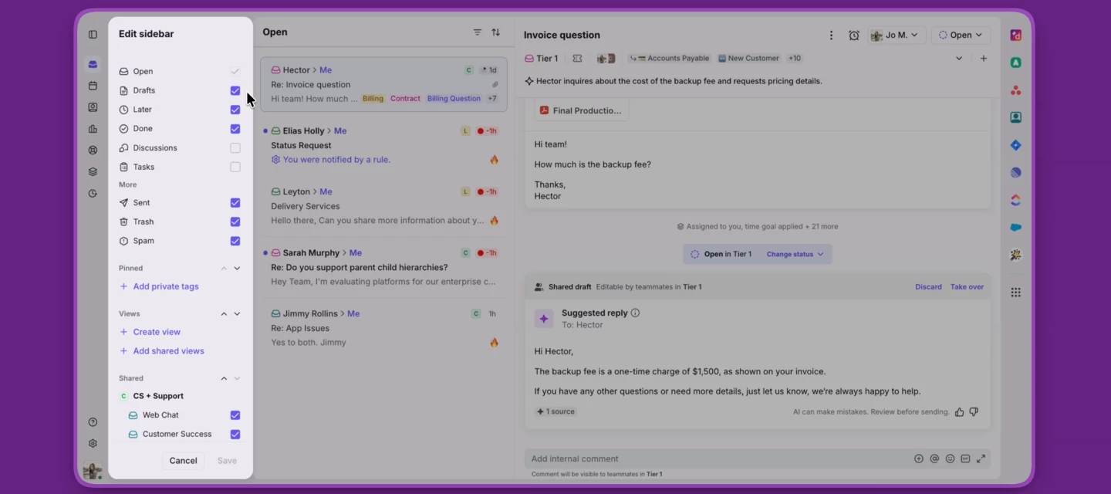Open the lifebuoy support icon in left rail
This screenshot has height=494, width=1111.
[93, 151]
